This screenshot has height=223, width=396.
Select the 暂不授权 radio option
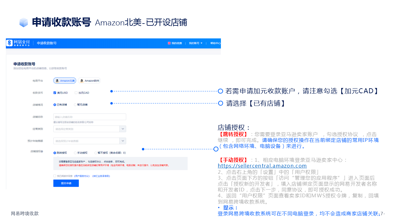[x=96, y=153]
